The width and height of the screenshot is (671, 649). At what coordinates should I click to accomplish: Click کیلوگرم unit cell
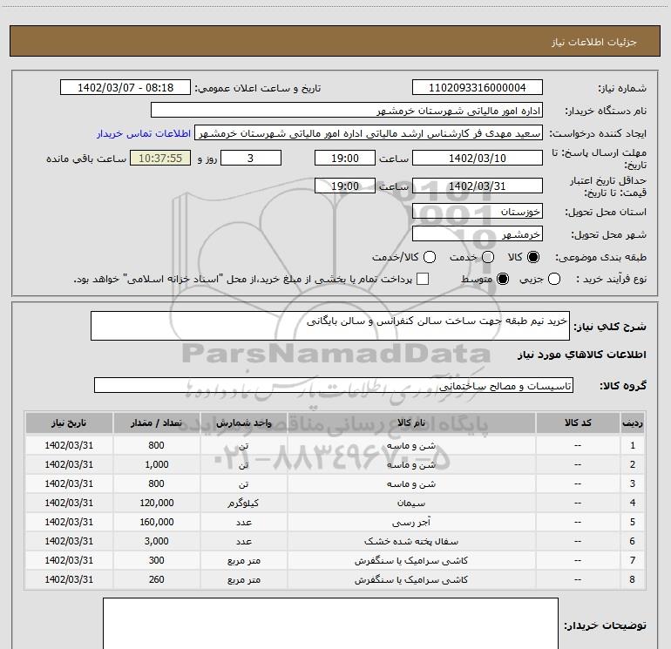pos(243,503)
